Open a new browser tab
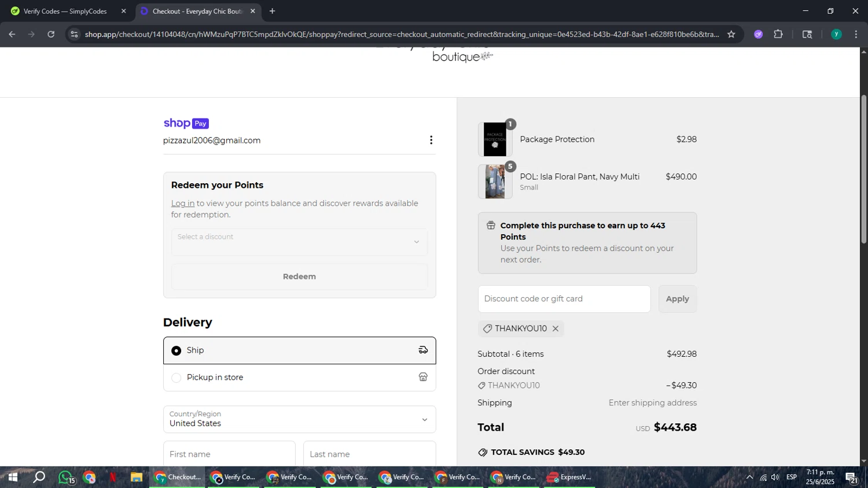 point(272,11)
